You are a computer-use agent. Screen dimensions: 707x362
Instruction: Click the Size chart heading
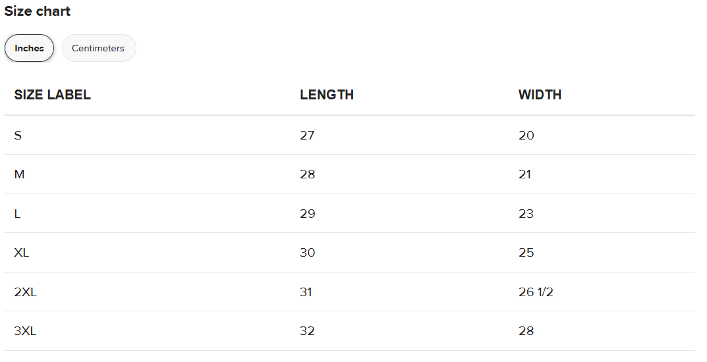[38, 11]
